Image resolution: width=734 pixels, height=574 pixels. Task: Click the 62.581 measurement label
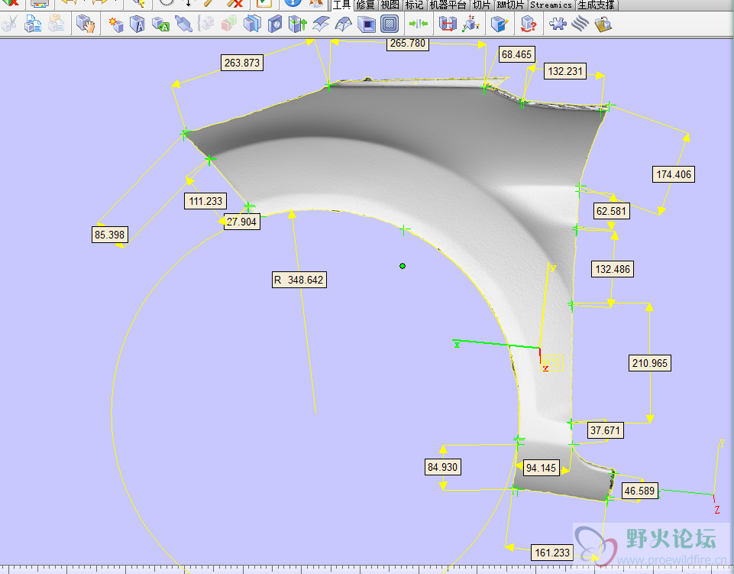coord(611,211)
